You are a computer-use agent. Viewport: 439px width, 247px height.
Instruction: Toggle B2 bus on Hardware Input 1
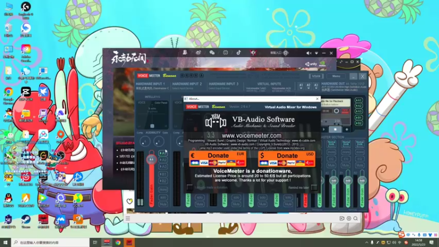163,181
